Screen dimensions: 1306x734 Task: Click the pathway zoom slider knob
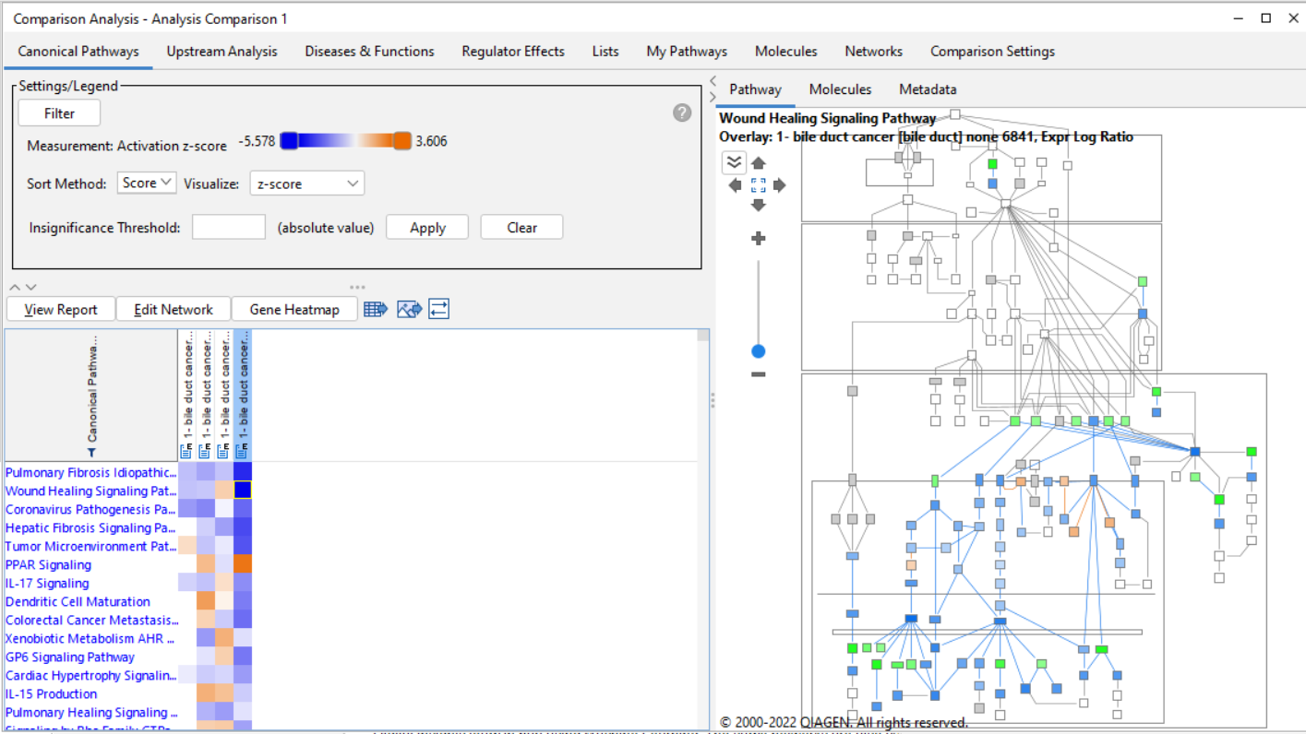coord(759,351)
